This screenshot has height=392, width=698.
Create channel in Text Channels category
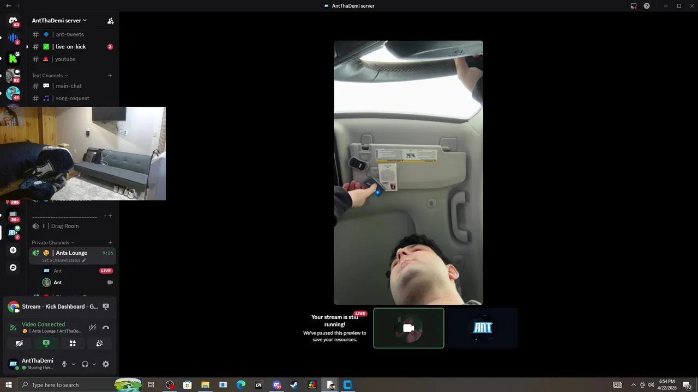coord(110,76)
